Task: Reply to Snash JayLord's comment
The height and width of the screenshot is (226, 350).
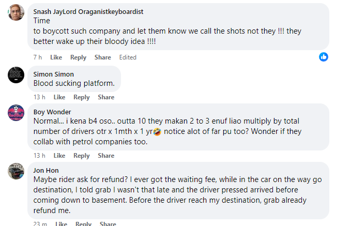Action: [x=78, y=57]
